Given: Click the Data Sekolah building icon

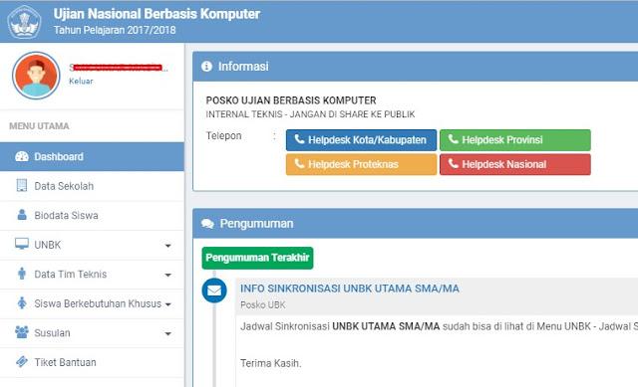Looking at the screenshot, I should (22, 186).
